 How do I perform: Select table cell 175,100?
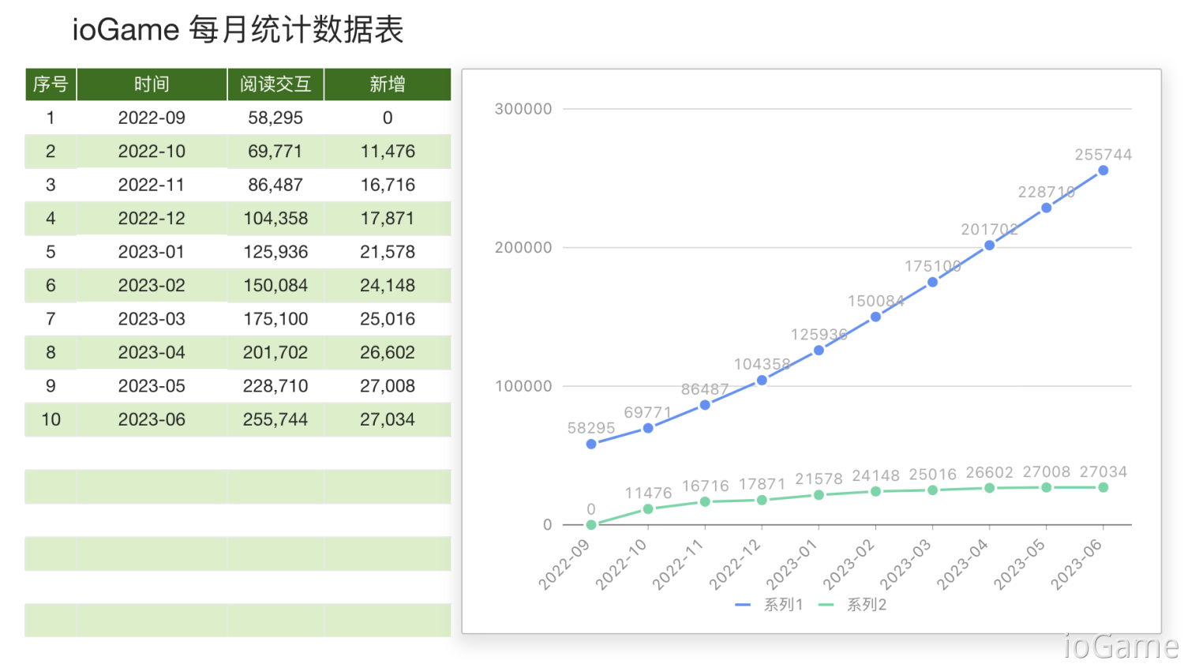pyautogui.click(x=275, y=319)
